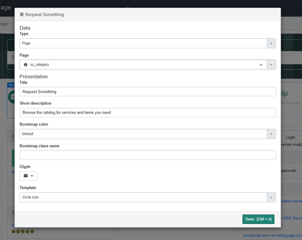Select the Type field showing Page
Screen dimensions: 302x240
(x=143, y=43)
